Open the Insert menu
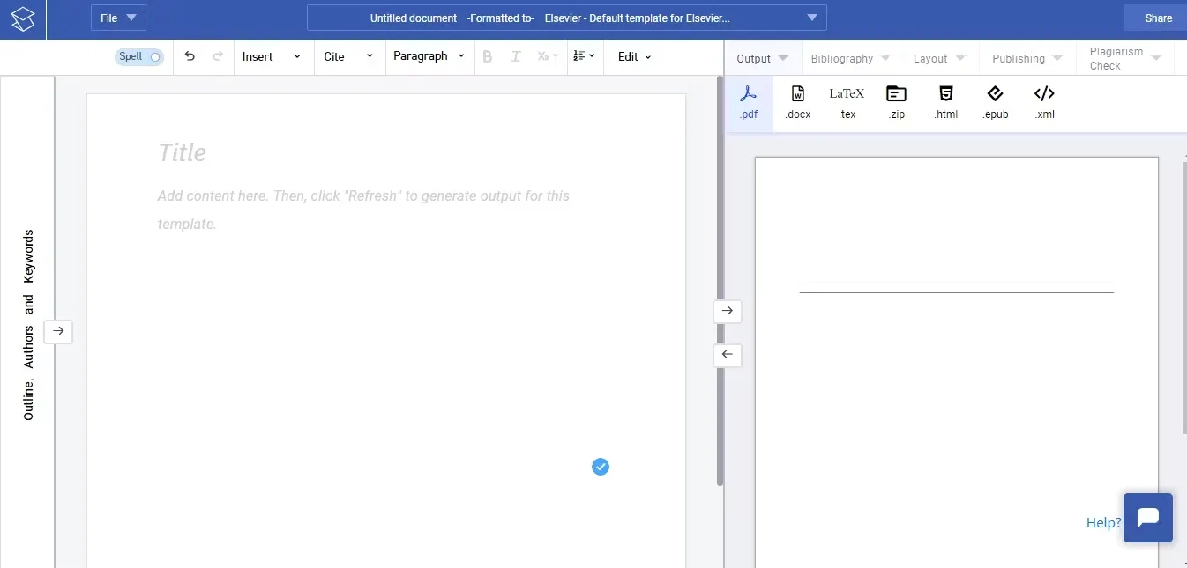The image size is (1187, 568). (x=272, y=56)
